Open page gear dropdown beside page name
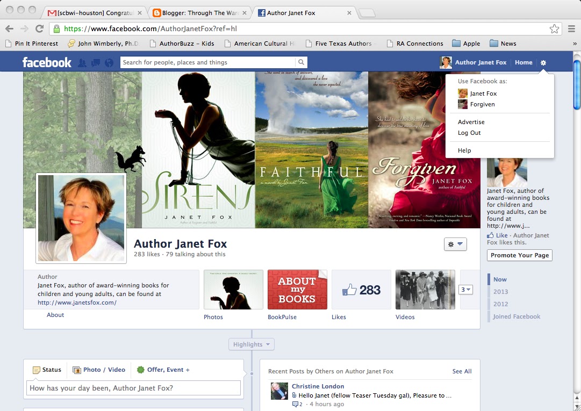The image size is (581, 411). [x=455, y=244]
